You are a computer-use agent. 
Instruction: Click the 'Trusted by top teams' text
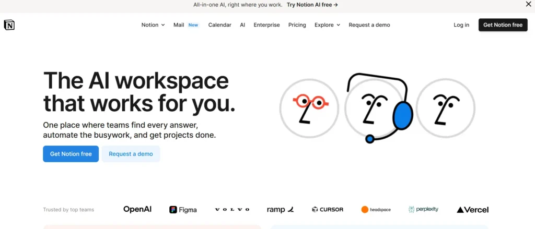pos(68,210)
